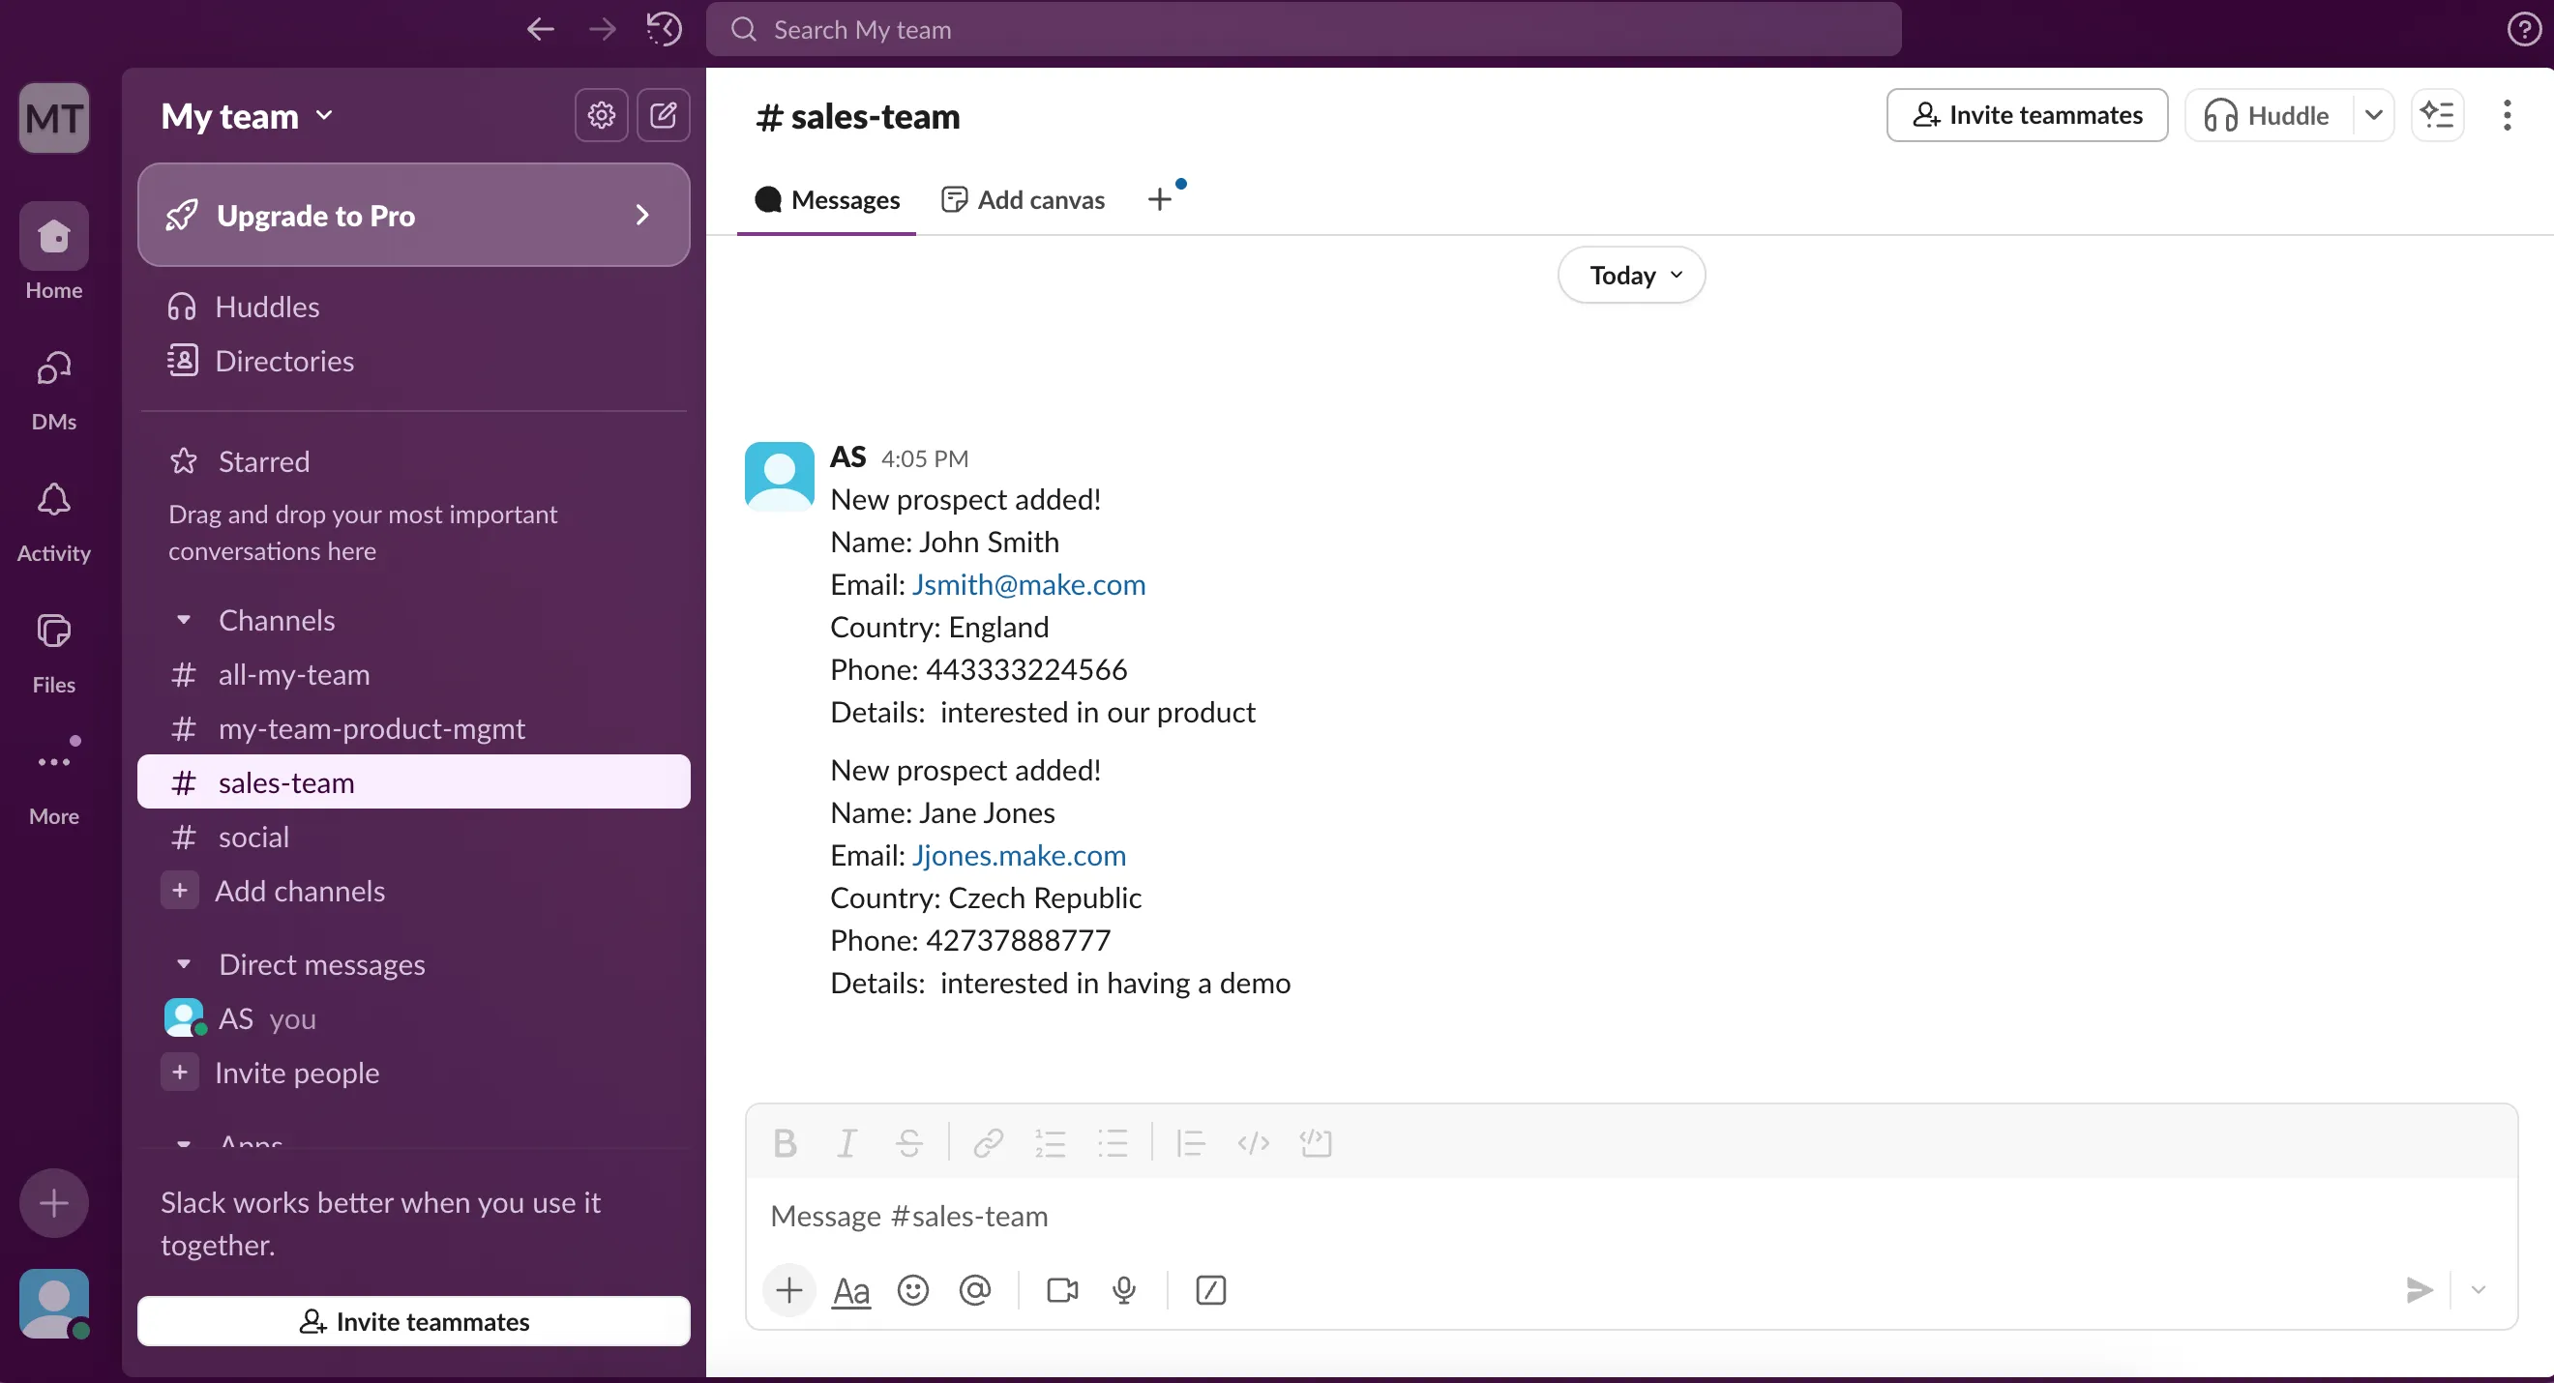This screenshot has height=1383, width=2554.
Task: Click the MT workspace icon
Action: [x=53, y=118]
